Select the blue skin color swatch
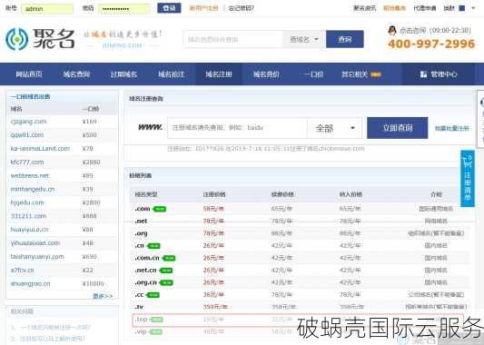The image size is (484, 345). (x=462, y=8)
